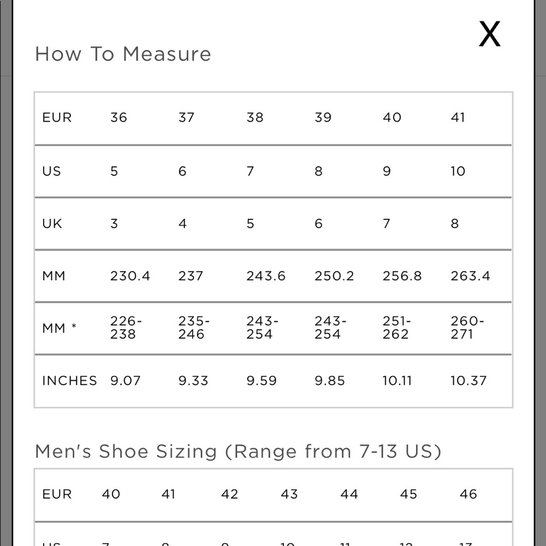The height and width of the screenshot is (546, 546).
Task: Select the 10.37 inches value
Action: click(x=468, y=381)
